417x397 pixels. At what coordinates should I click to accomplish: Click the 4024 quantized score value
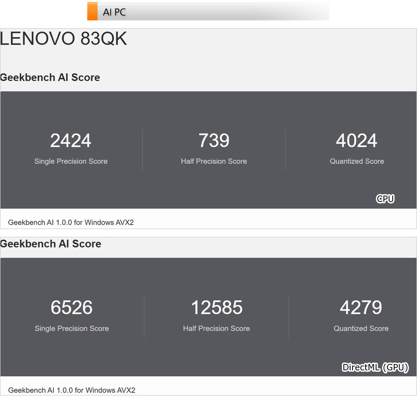[356, 141]
